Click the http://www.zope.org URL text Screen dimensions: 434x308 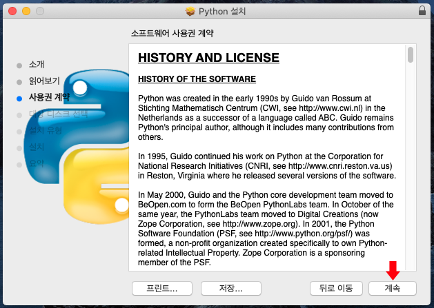(x=259, y=224)
